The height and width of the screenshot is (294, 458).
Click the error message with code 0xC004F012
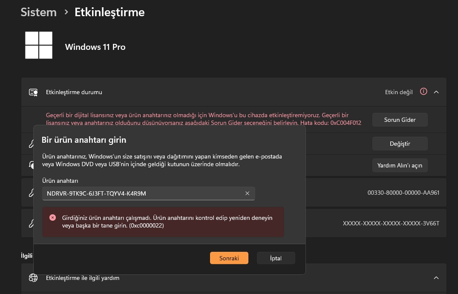pos(204,119)
